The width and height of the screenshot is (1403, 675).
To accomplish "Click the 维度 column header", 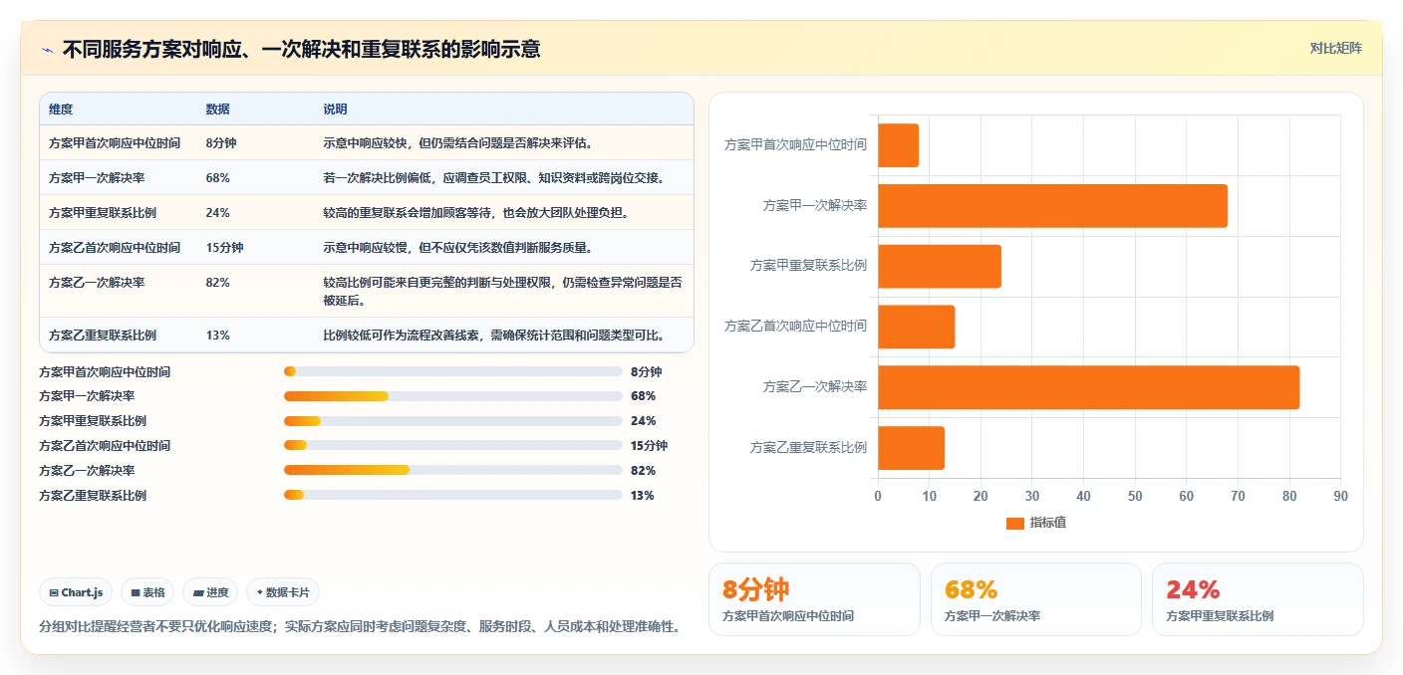I will point(61,109).
